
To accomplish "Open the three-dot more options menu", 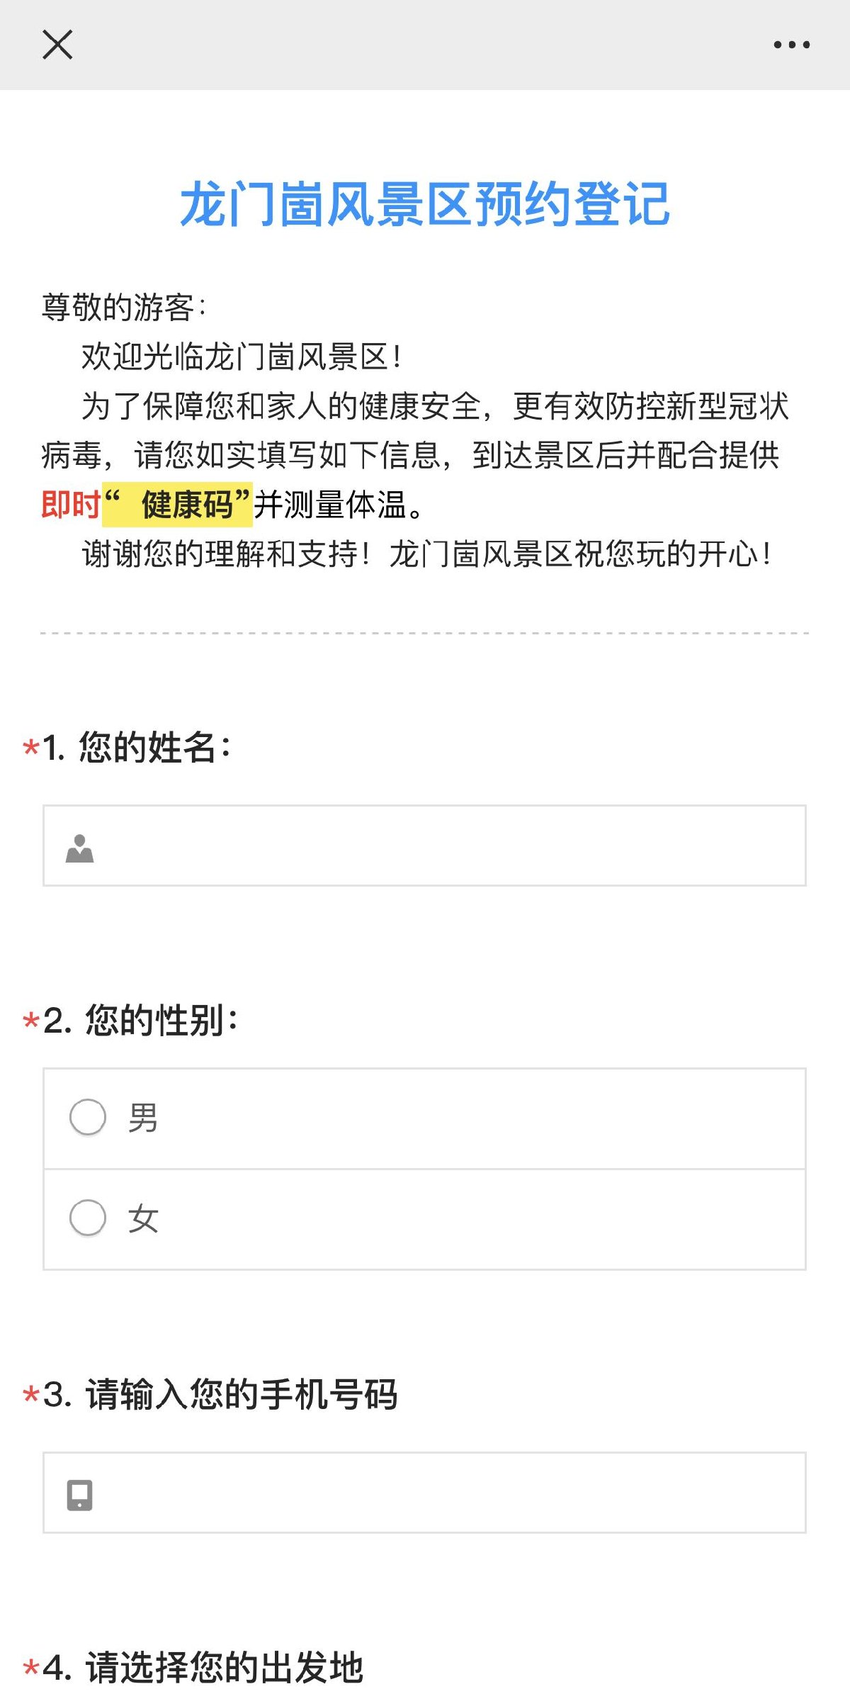I will coord(791,45).
